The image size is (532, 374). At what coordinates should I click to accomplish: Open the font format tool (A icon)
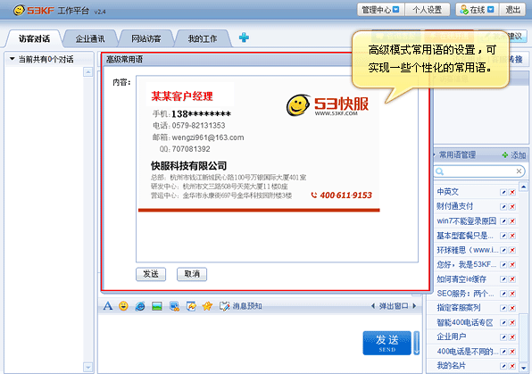coord(107,306)
